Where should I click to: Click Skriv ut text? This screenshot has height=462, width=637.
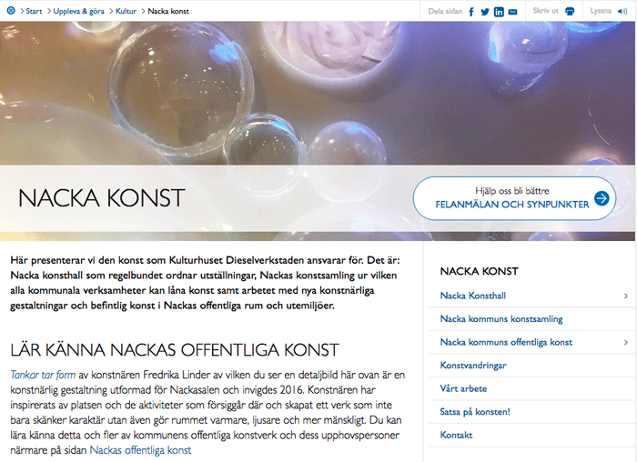[x=546, y=11]
